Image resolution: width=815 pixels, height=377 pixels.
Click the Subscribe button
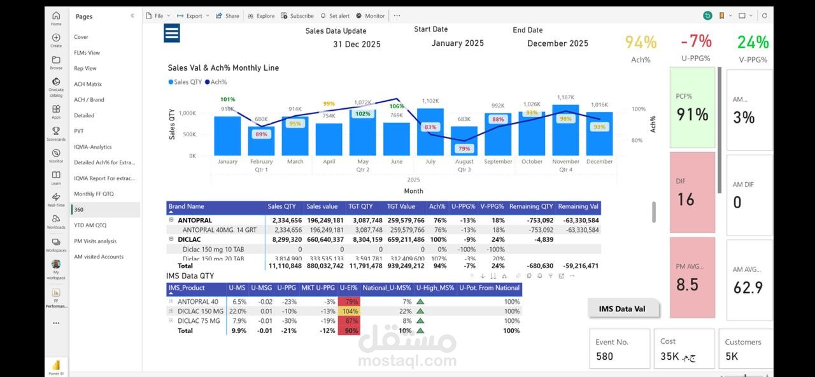pyautogui.click(x=297, y=15)
